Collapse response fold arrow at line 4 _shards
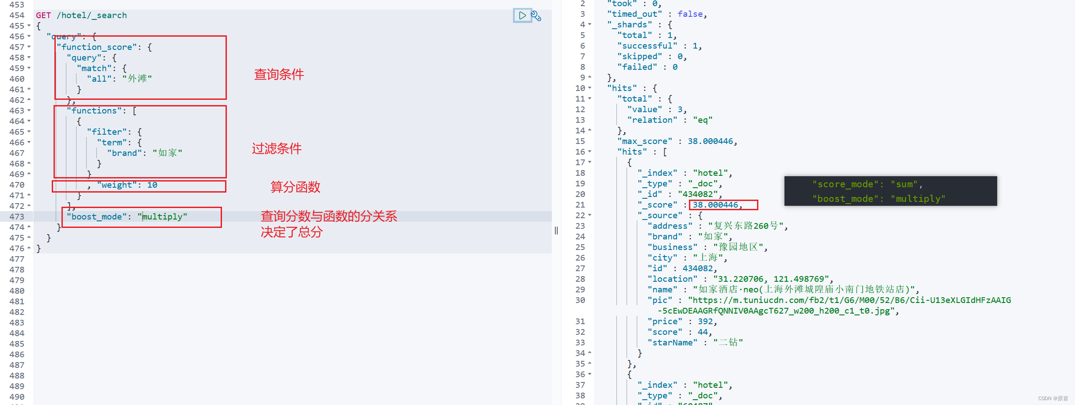Screen dimensions: 1075x405 point(589,24)
